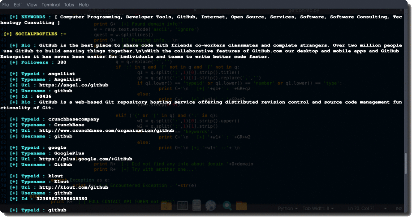Click the KEYWORDS label in terminal output
The width and height of the screenshot is (414, 219).
(x=33, y=17)
